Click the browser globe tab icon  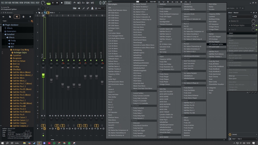[23, 17]
